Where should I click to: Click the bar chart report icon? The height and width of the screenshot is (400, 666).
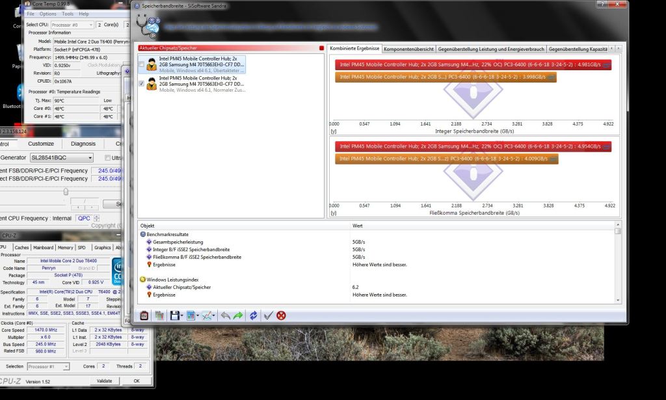191,315
